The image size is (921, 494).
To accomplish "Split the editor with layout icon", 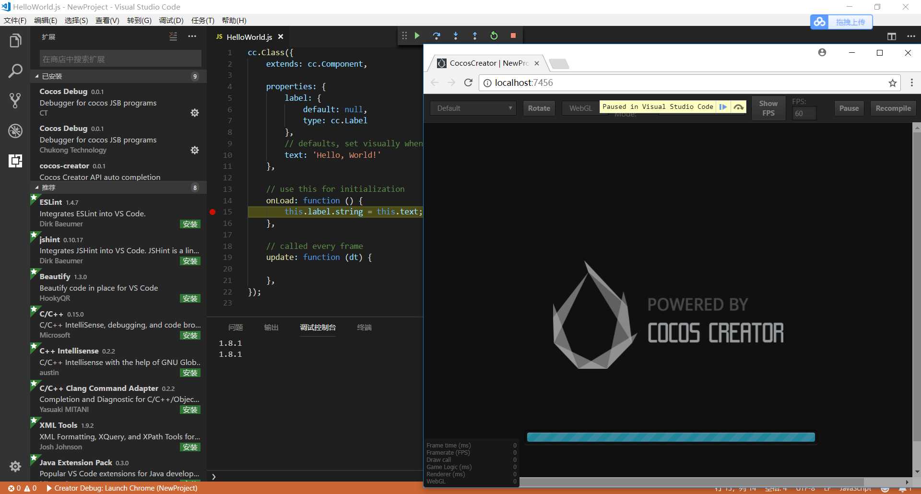I will (x=892, y=36).
